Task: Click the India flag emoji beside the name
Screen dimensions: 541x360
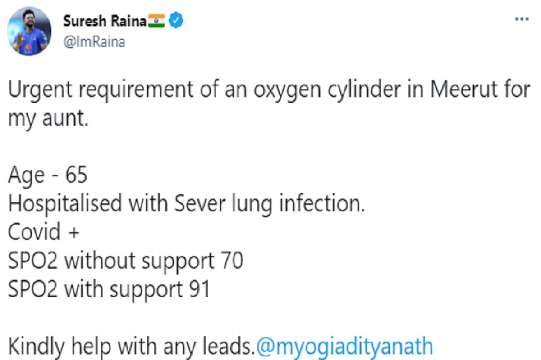Action: tap(157, 21)
